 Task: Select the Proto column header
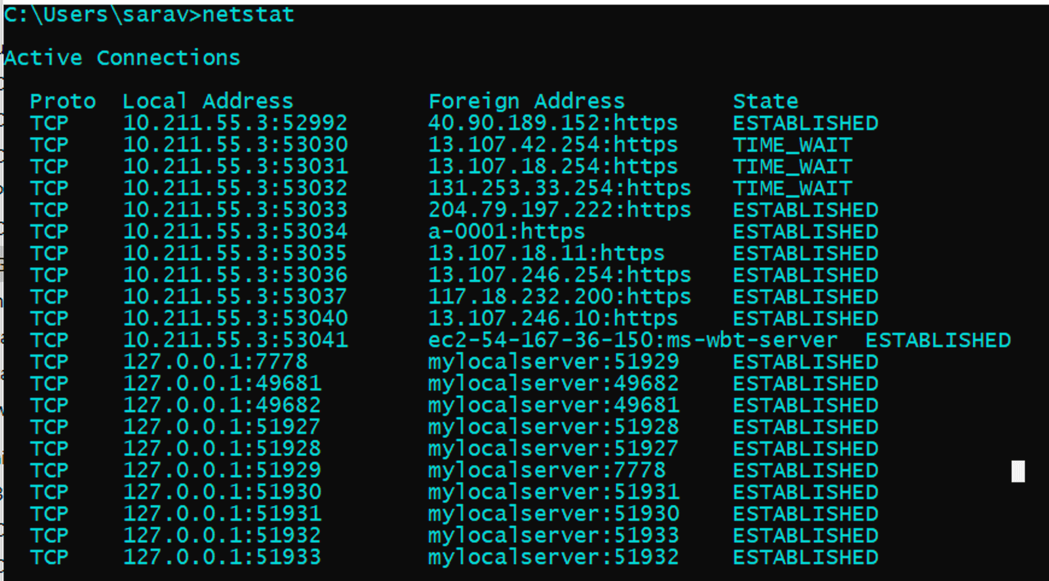[x=63, y=101]
